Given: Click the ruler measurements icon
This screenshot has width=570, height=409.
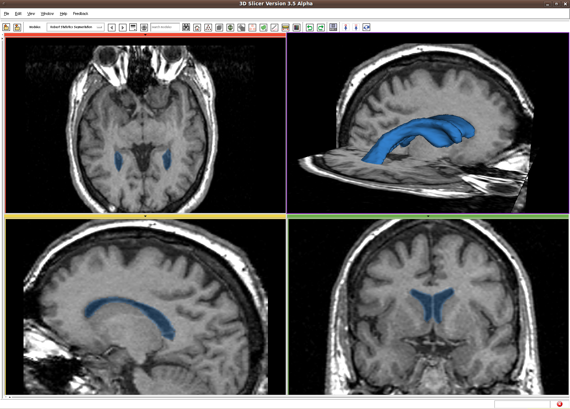Looking at the screenshot, I should point(285,27).
